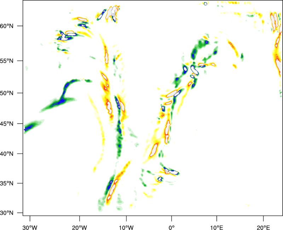Click the 60°N latitude label
Viewport: 283px width, 230px height.
coord(7,26)
